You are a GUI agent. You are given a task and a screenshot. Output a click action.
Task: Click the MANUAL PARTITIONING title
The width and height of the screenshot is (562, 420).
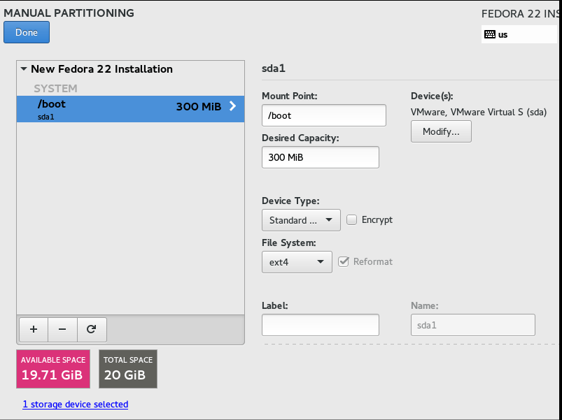(69, 13)
